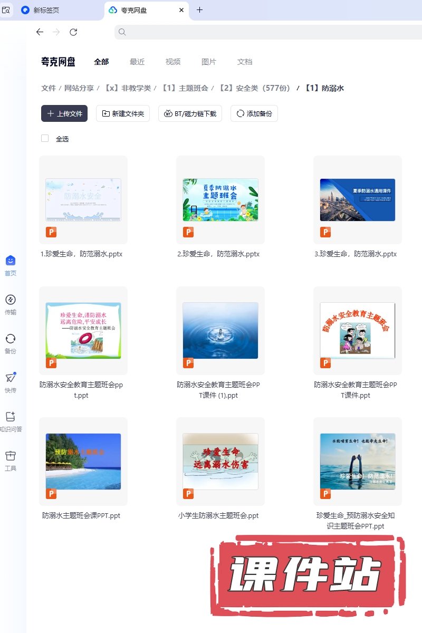Open the 首页 home sidebar icon
The image size is (422, 633).
pyautogui.click(x=11, y=261)
